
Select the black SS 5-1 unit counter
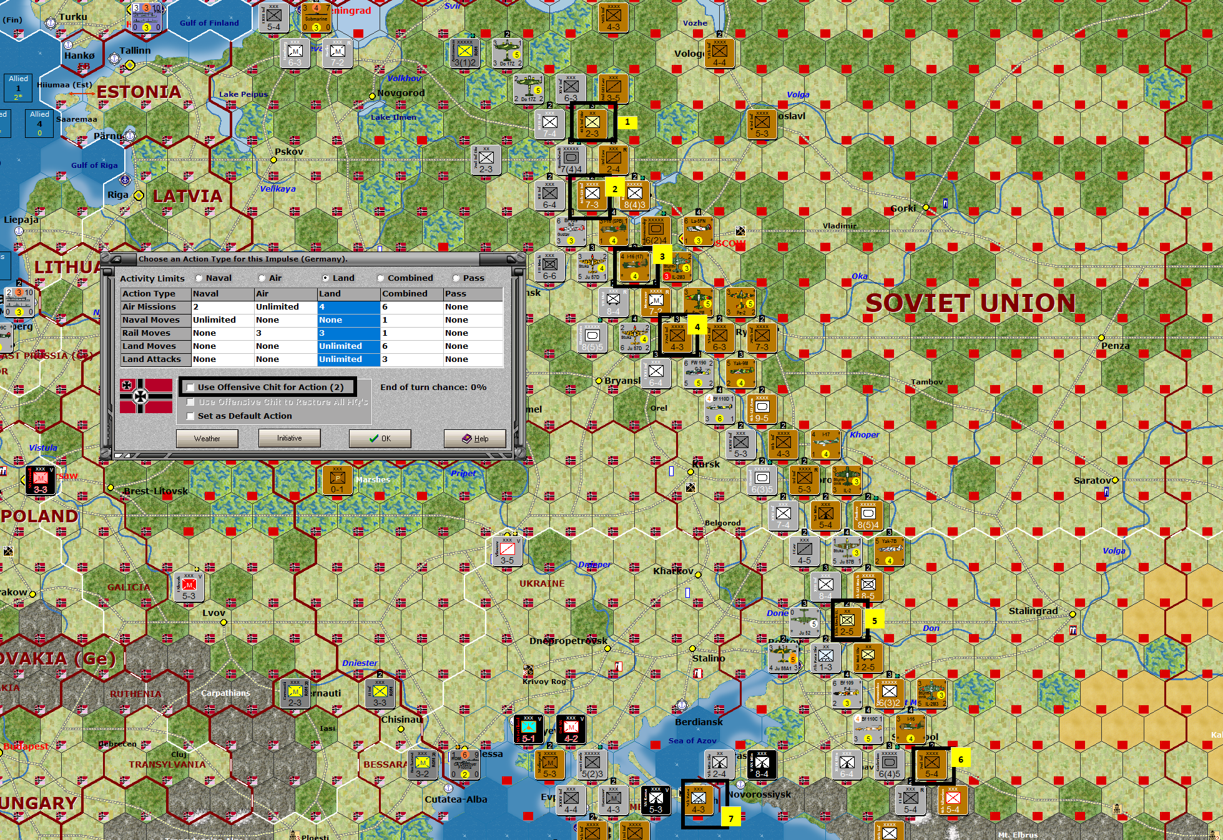tap(528, 730)
